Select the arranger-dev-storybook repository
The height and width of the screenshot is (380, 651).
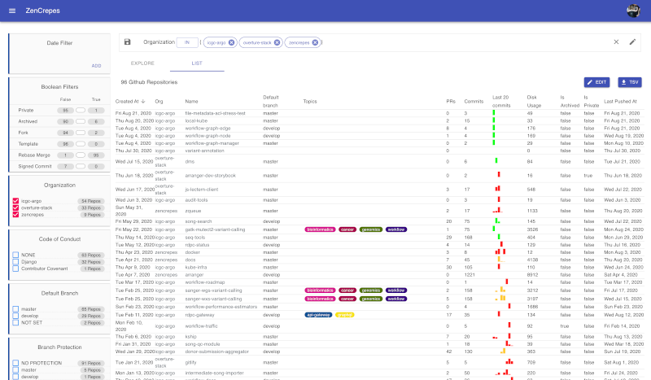pos(210,176)
